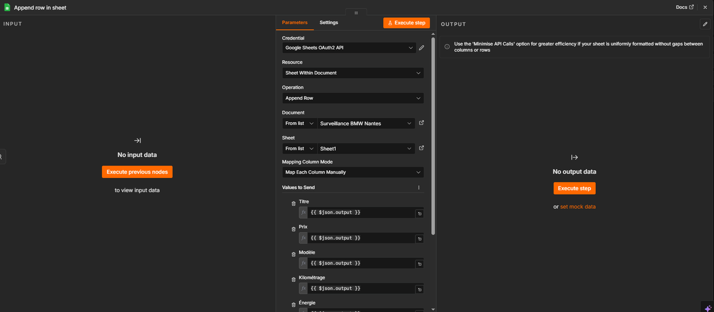Change Document mode From list dropdown
The image size is (714, 312).
(x=300, y=123)
